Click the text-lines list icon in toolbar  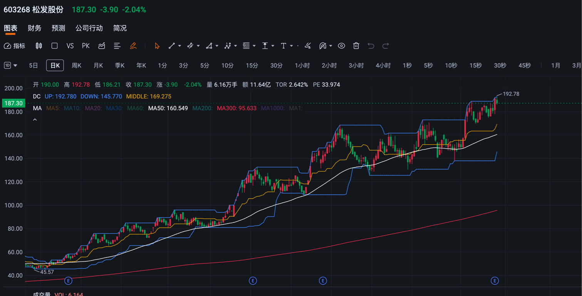(117, 46)
